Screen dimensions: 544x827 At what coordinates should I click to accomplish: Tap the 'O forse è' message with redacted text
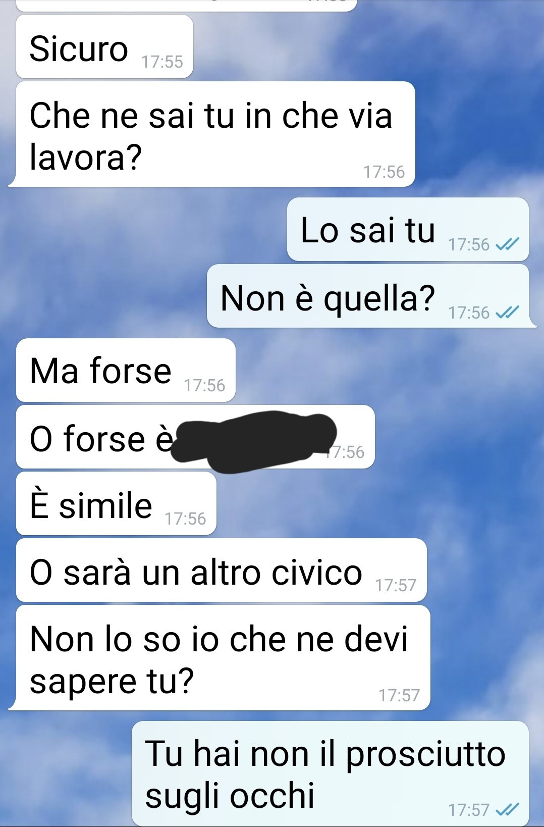(x=195, y=437)
